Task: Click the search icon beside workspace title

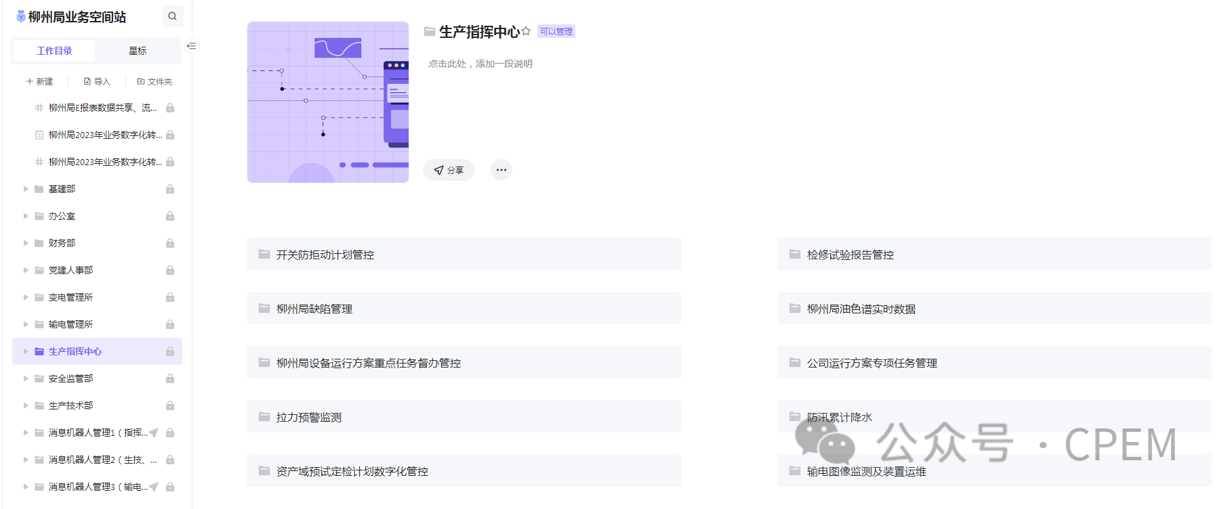Action: coord(172,16)
